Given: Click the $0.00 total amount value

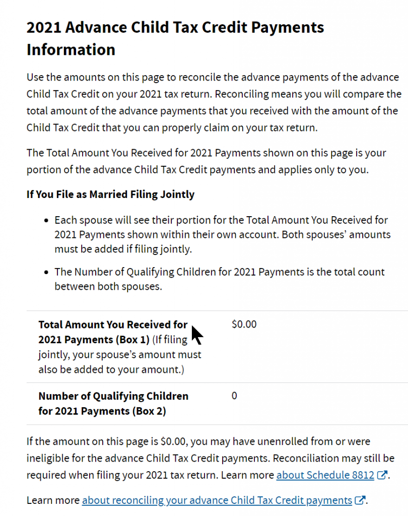Looking at the screenshot, I should [244, 324].
